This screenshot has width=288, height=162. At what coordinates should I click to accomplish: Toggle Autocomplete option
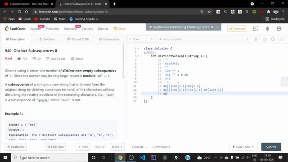pyautogui.click(x=171, y=39)
